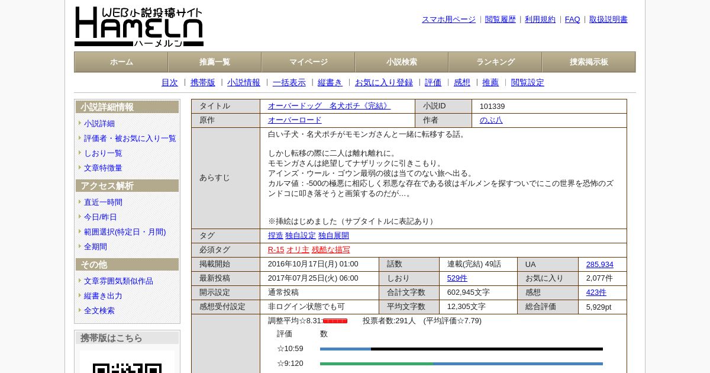Click the R-15 required tag
This screenshot has height=373, width=710.
tap(276, 250)
